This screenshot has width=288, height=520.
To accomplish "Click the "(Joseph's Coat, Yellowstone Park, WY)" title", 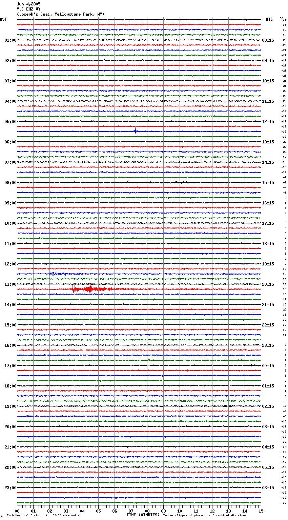I will click(61, 14).
